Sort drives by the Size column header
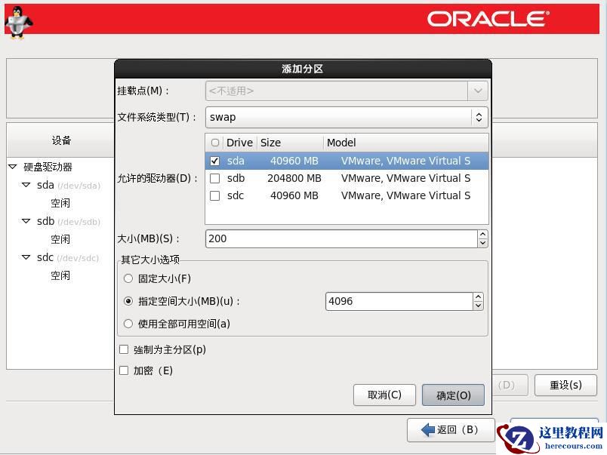Screen dimensions: 607x455 (x=290, y=143)
